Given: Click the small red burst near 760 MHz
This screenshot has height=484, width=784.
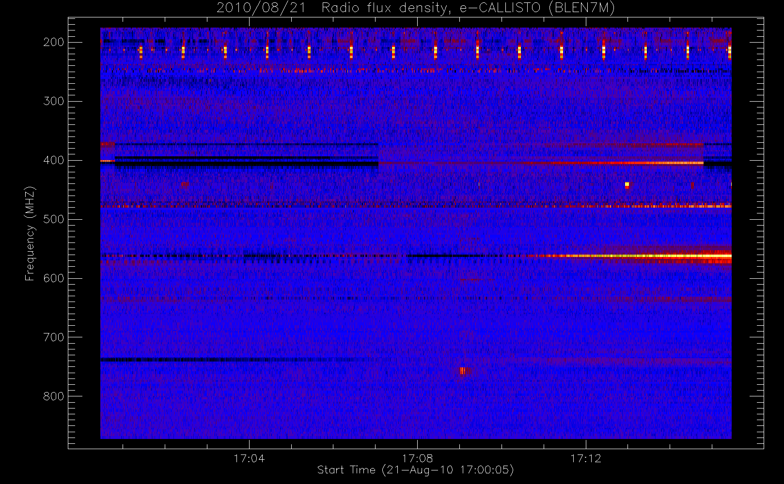Looking at the screenshot, I should [462, 371].
